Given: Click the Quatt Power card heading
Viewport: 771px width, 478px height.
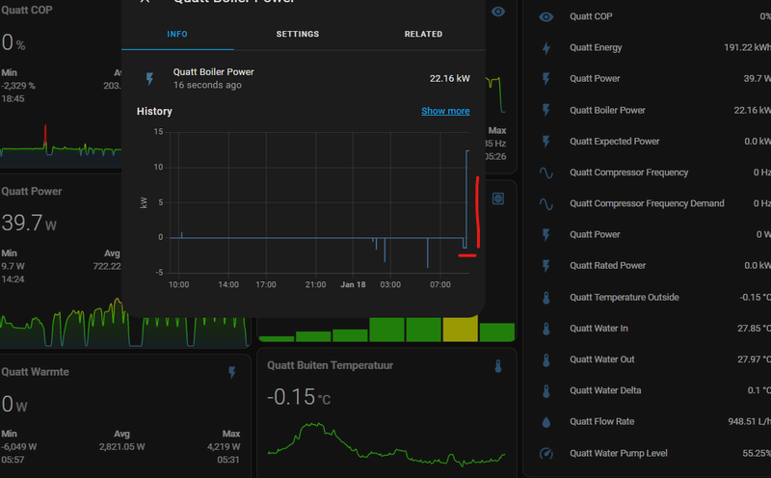Looking at the screenshot, I should click(32, 192).
